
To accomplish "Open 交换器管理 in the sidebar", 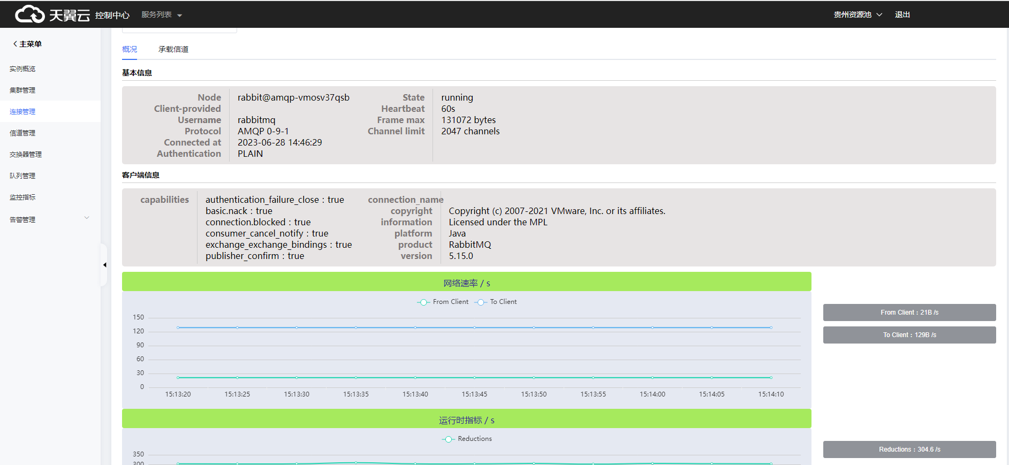I will pyautogui.click(x=26, y=155).
